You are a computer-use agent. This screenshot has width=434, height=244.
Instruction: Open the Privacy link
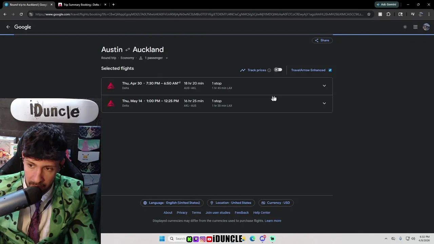(182, 212)
